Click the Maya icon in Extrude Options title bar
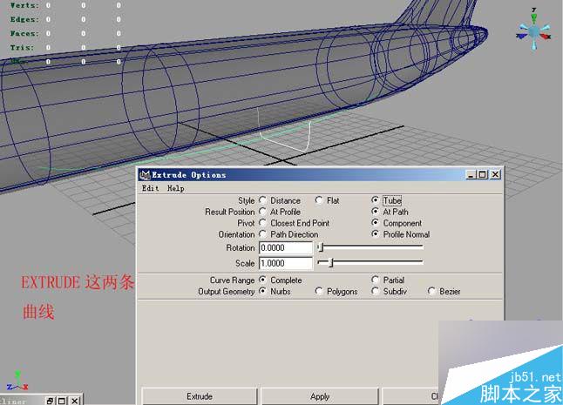Image resolution: width=563 pixels, height=405 pixels. 145,175
